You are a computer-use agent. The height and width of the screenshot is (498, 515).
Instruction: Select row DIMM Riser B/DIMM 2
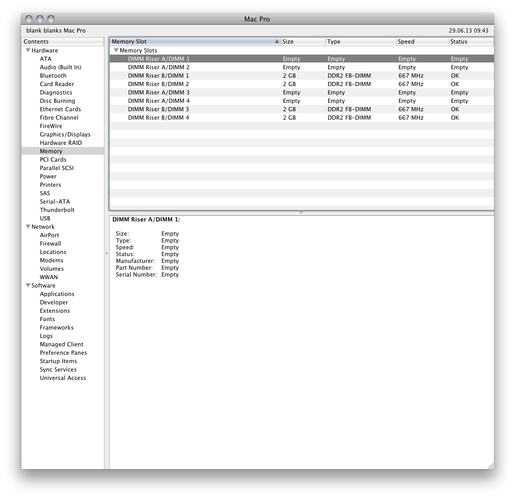[301, 84]
